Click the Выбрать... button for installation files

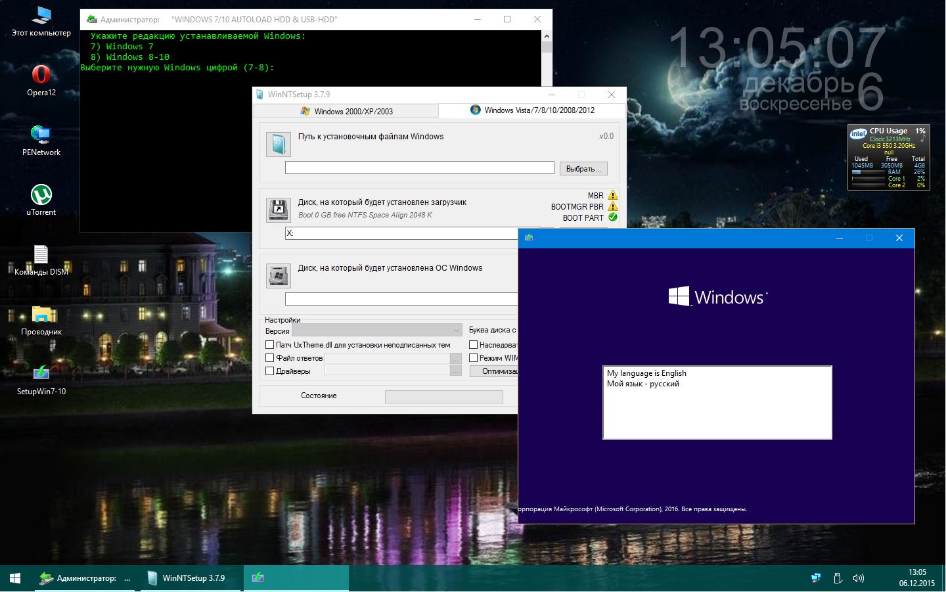tap(583, 169)
